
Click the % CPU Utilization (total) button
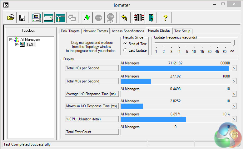[92, 119]
